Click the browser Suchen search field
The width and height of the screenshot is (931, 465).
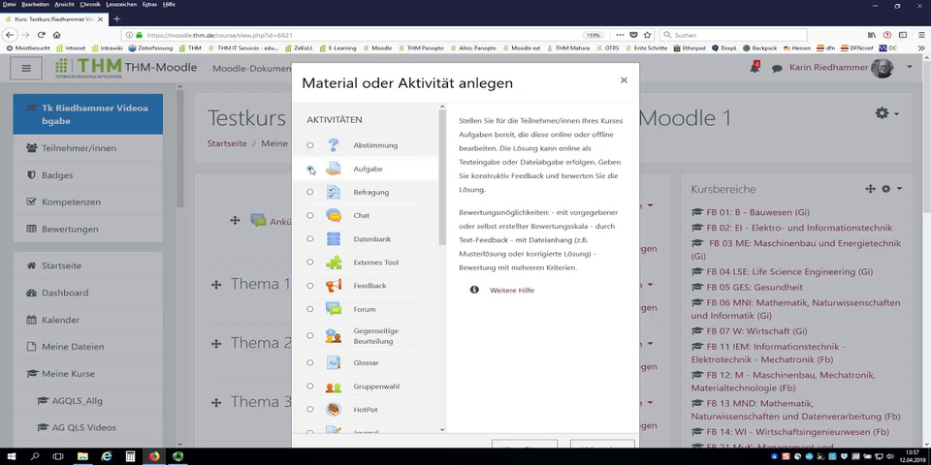pyautogui.click(x=733, y=35)
